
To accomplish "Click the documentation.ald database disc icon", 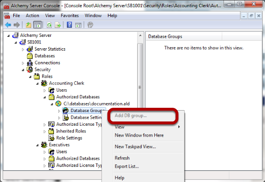I will click(59, 104).
